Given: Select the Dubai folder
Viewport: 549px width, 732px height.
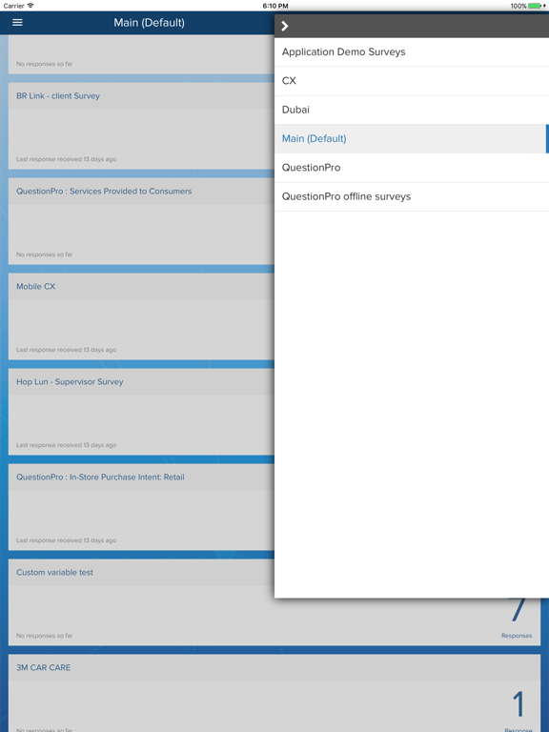Looking at the screenshot, I should [412, 110].
